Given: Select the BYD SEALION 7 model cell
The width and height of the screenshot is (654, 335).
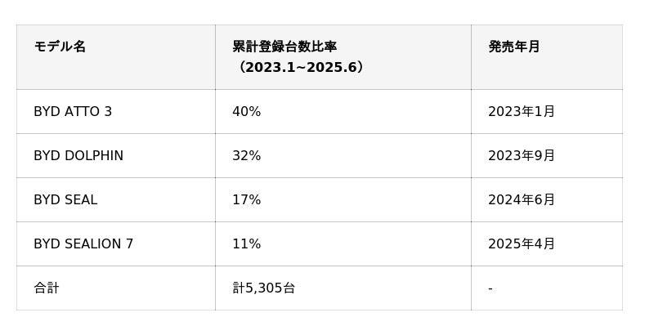Looking at the screenshot, I should point(83,244).
